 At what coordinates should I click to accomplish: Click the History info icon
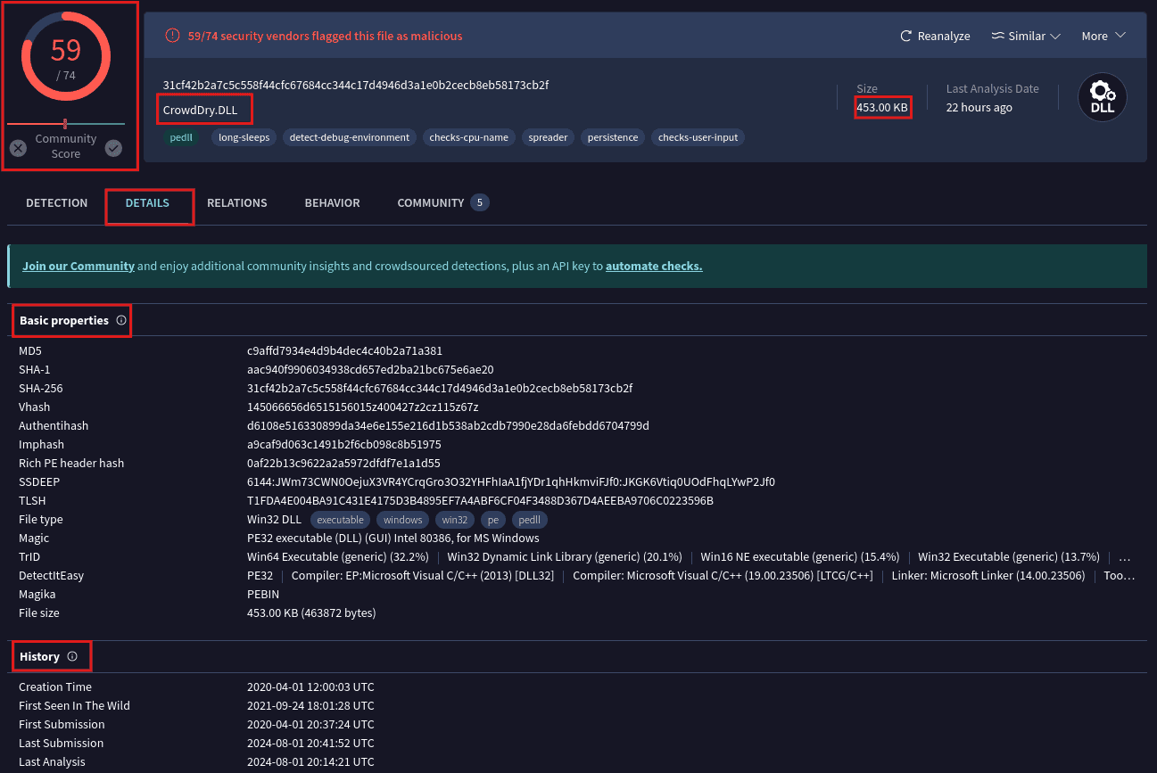72,656
